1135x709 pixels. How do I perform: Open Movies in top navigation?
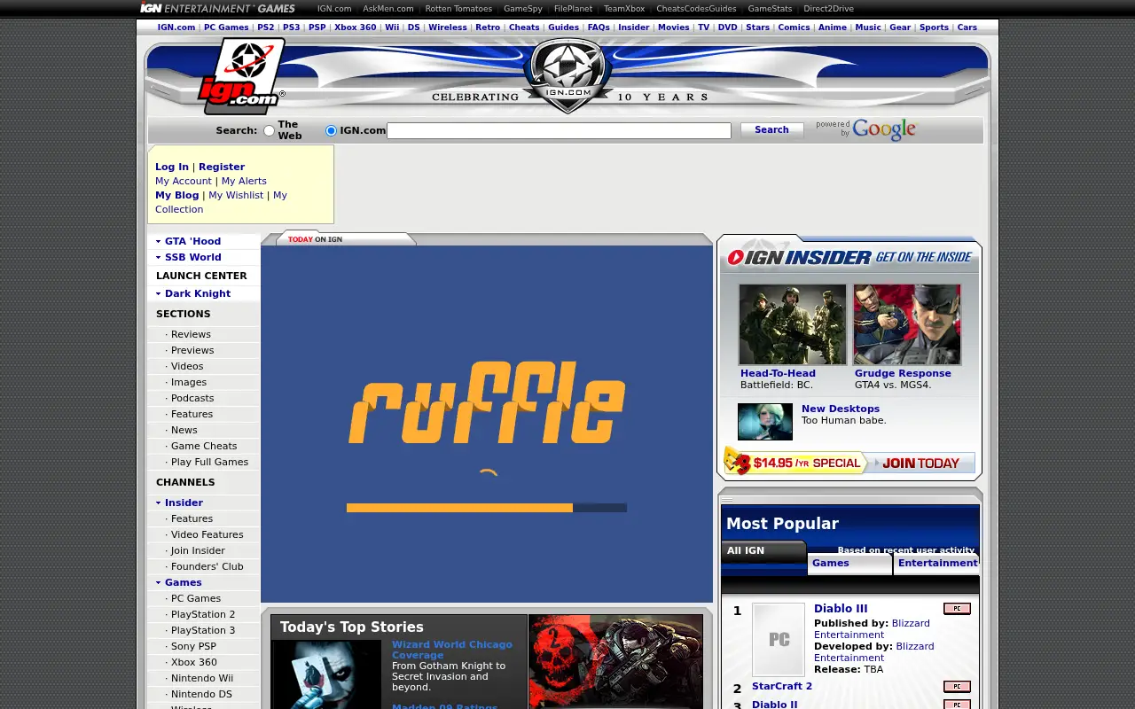[x=673, y=27]
